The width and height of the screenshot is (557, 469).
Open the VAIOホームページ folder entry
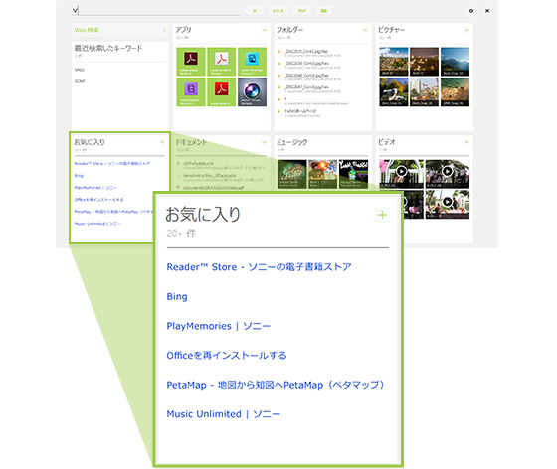(300, 113)
